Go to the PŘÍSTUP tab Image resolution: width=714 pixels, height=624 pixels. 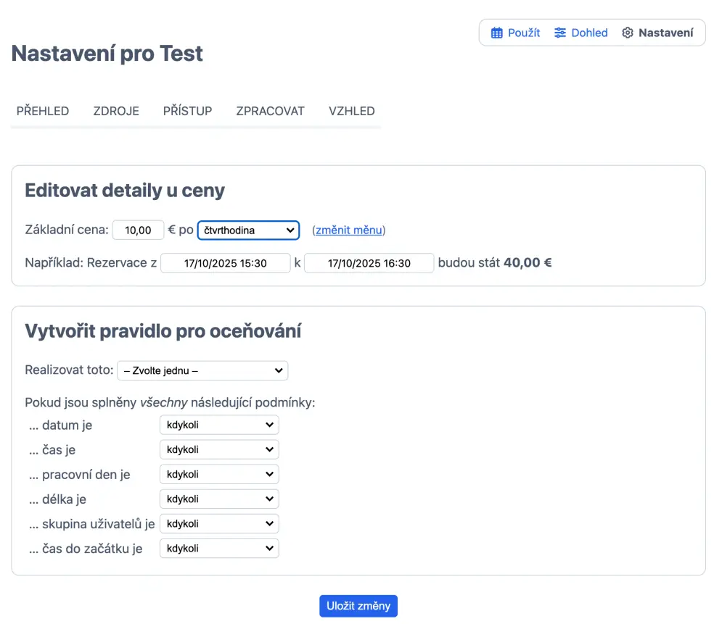pyautogui.click(x=187, y=111)
